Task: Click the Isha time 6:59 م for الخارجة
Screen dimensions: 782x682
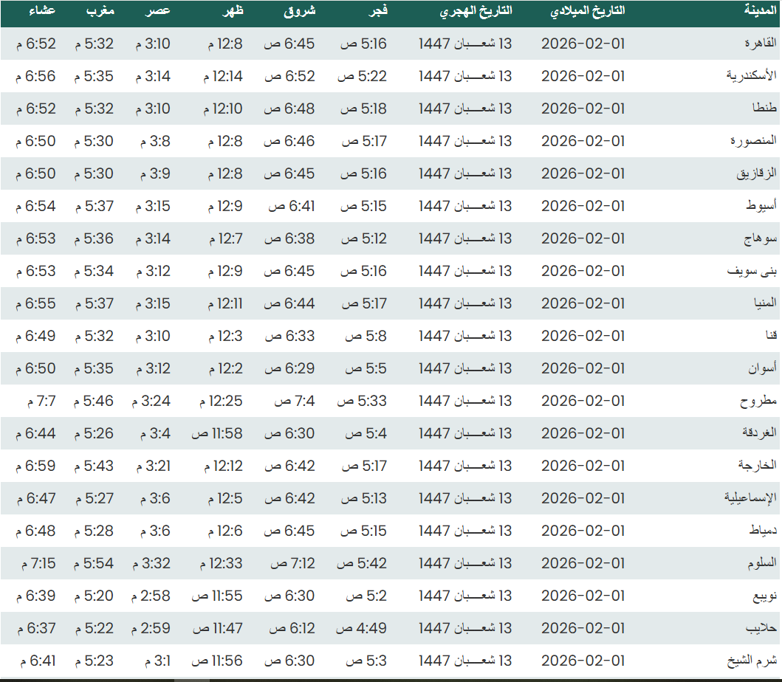Action: coord(35,466)
